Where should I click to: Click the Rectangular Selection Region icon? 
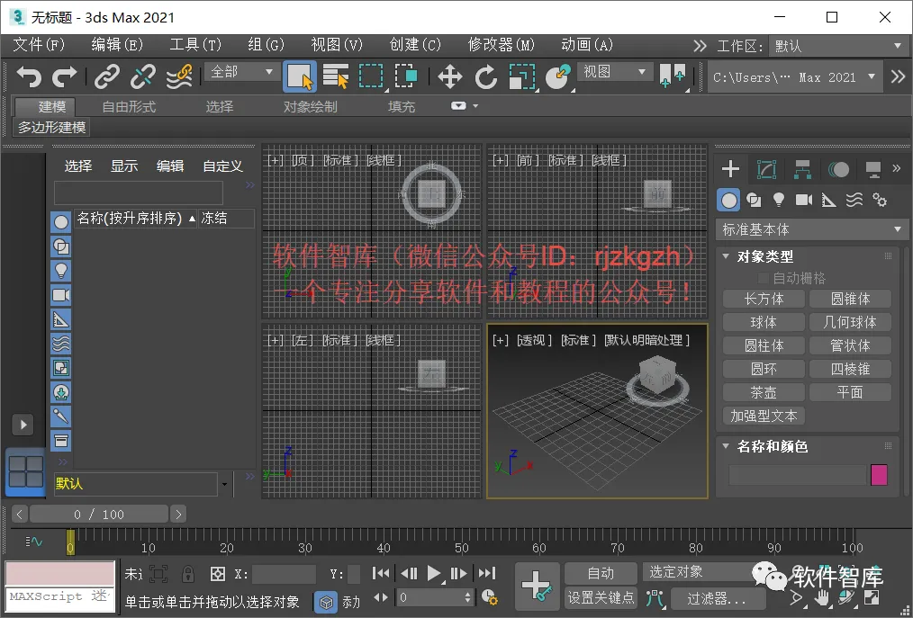click(x=371, y=76)
